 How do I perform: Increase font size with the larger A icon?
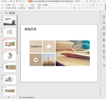(x=72, y=5)
